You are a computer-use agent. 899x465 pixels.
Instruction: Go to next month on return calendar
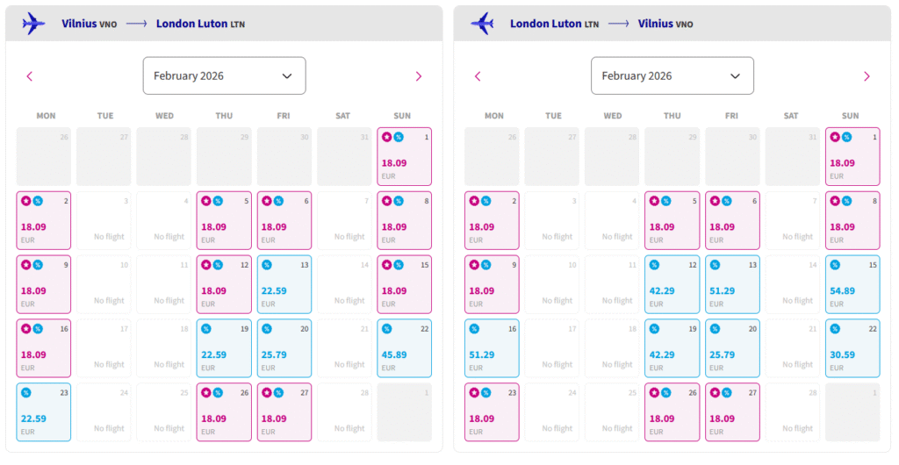click(x=867, y=76)
